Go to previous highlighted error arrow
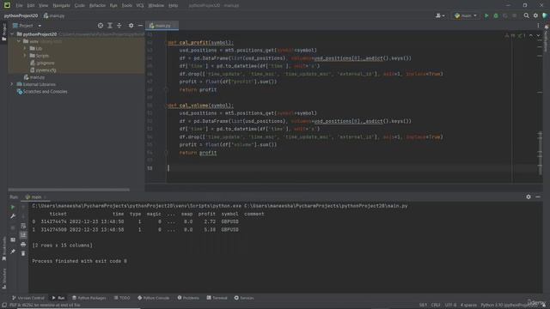The height and width of the screenshot is (309, 550). coord(531,35)
